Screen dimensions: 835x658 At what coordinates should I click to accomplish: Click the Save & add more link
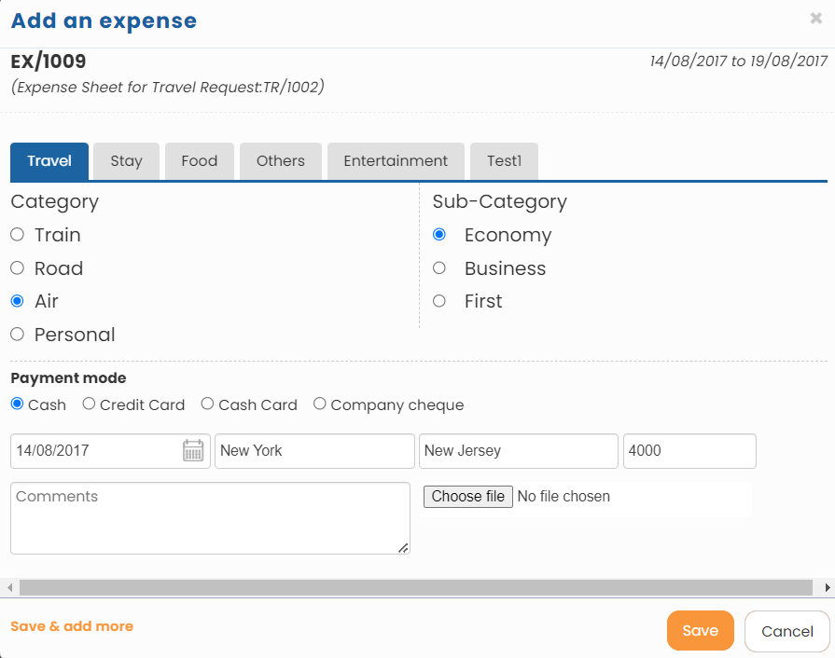pos(72,626)
